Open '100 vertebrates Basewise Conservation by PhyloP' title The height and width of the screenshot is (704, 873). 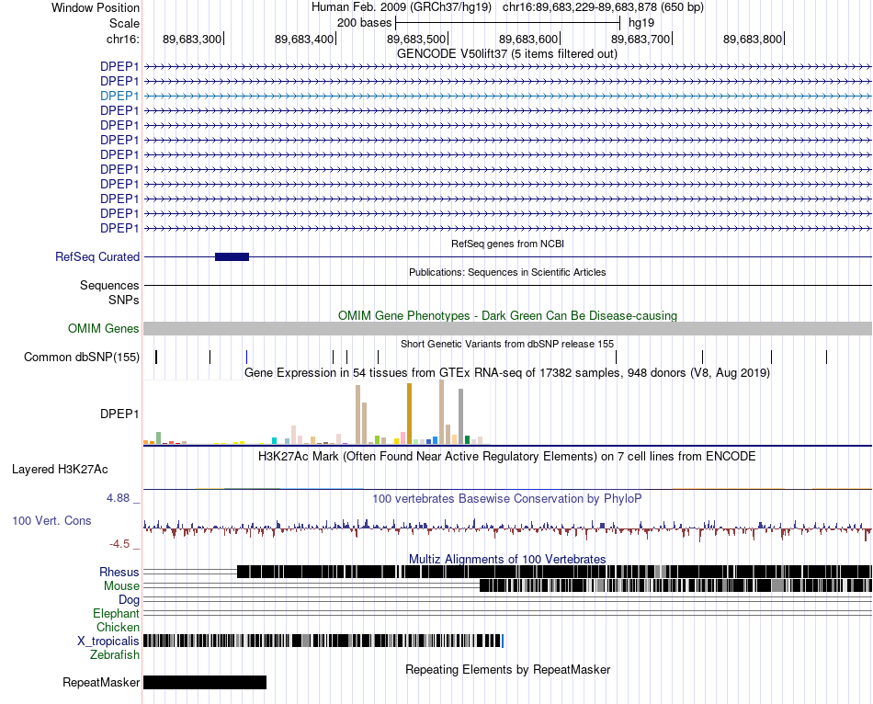coord(507,498)
